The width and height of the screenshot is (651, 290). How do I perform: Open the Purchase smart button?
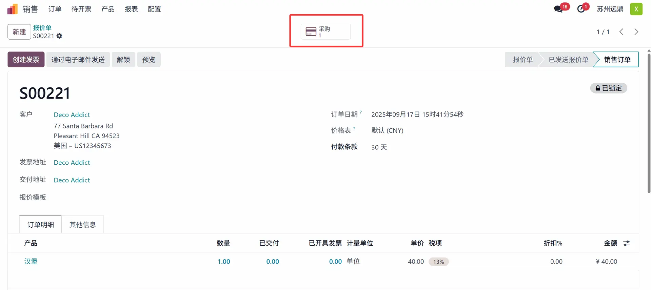(325, 32)
